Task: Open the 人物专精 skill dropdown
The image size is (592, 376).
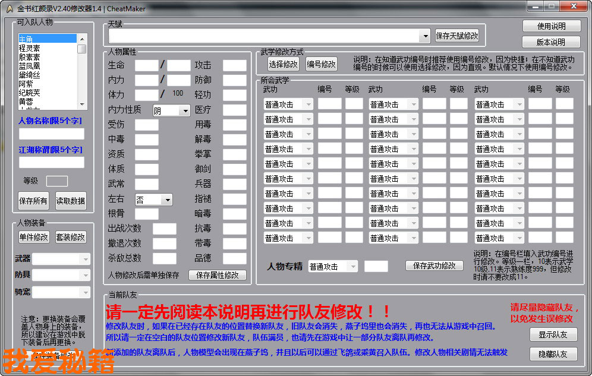Action: pos(352,267)
